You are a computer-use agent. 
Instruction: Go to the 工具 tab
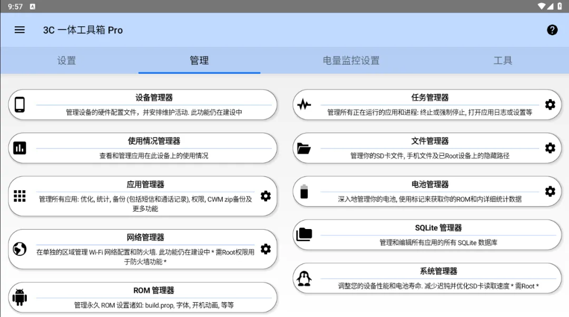[x=503, y=60]
